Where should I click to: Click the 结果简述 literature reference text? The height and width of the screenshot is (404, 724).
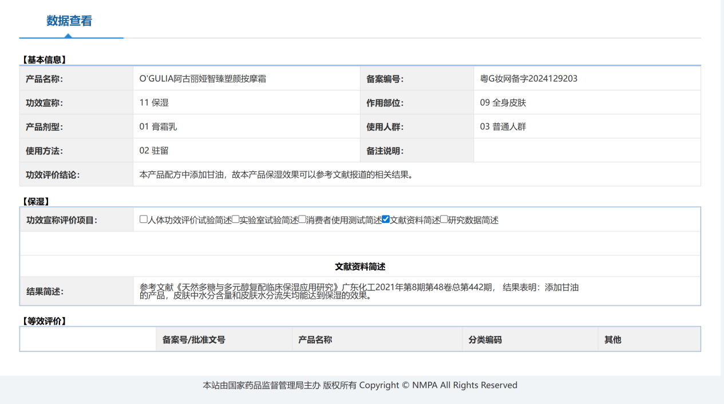(359, 291)
